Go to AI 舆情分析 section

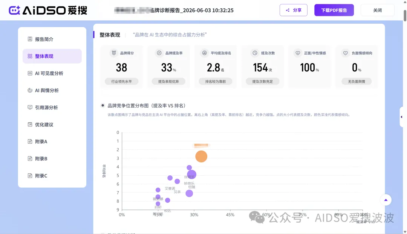[52, 90]
